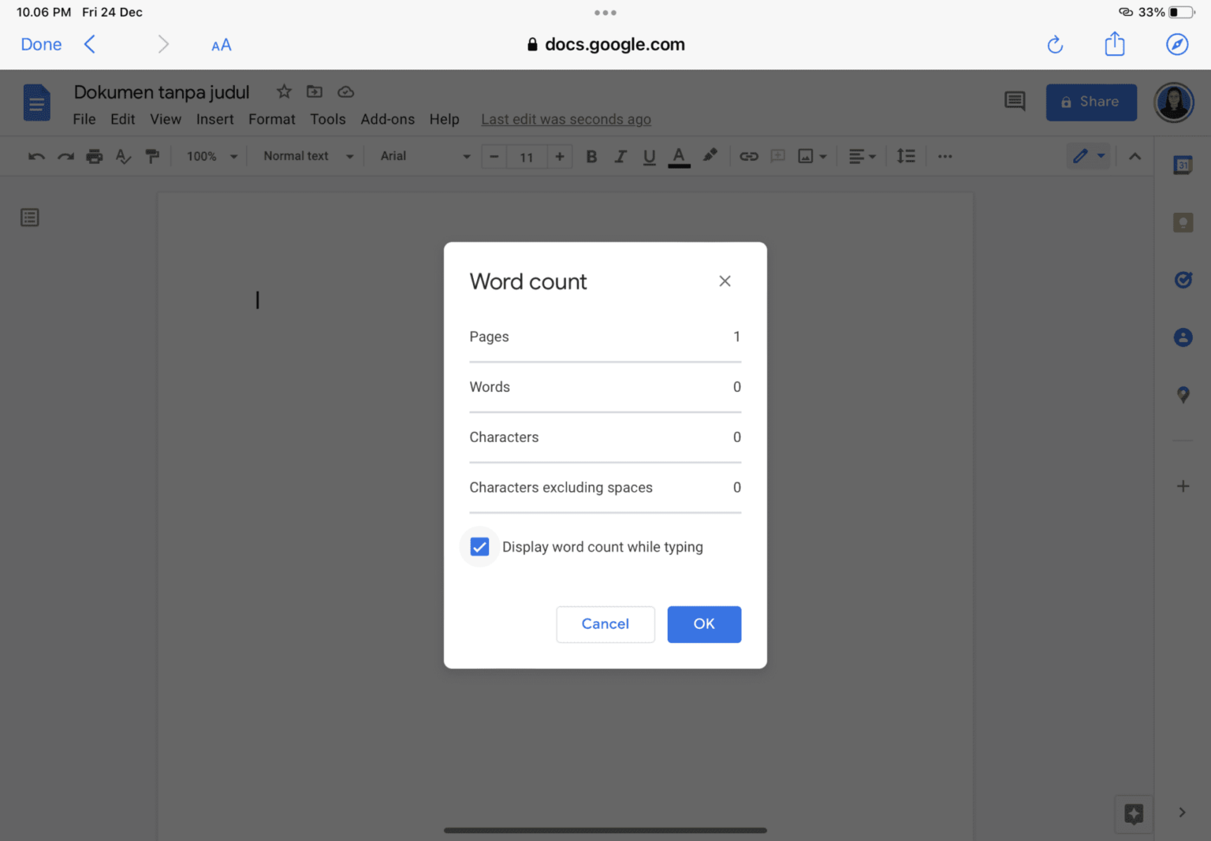Click the Undo icon
1211x841 pixels.
[x=35, y=156]
